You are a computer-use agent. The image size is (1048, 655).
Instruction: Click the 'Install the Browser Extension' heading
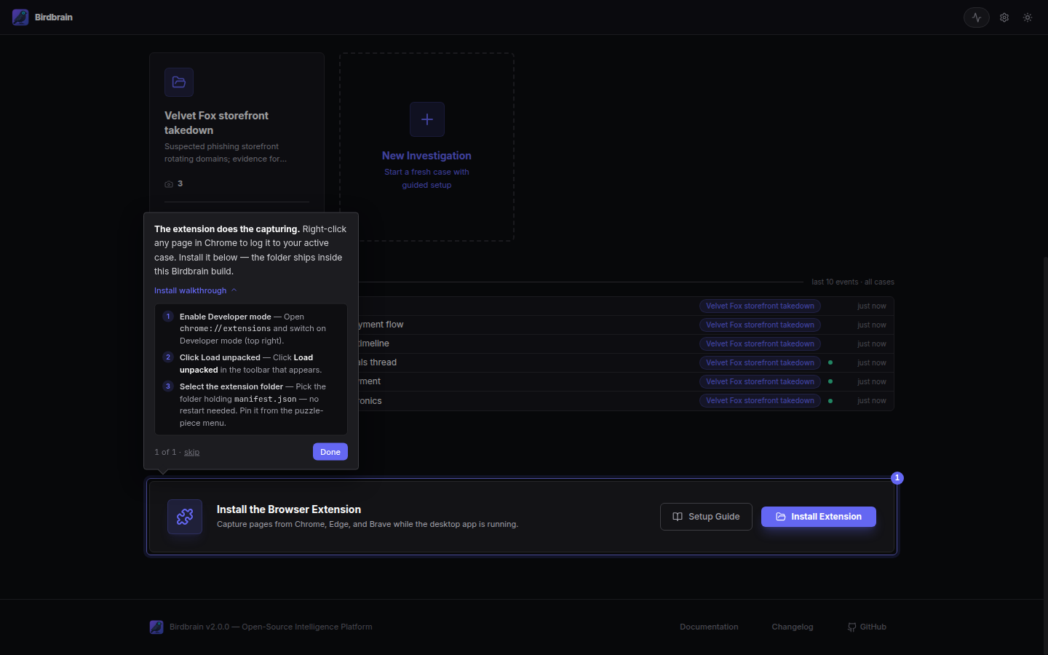[x=289, y=509]
